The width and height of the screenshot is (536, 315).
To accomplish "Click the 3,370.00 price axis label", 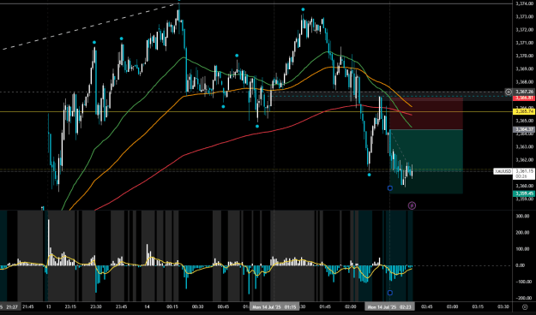I will [525, 56].
